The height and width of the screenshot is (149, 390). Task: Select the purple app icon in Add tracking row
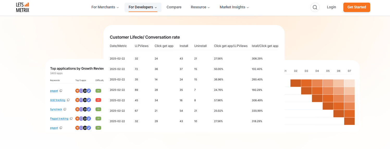[x=81, y=100]
